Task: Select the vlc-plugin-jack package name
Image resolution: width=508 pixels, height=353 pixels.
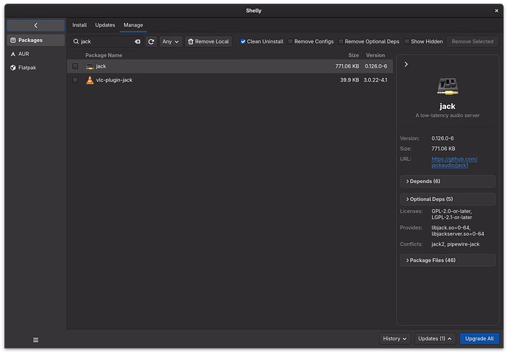Action: [x=114, y=80]
